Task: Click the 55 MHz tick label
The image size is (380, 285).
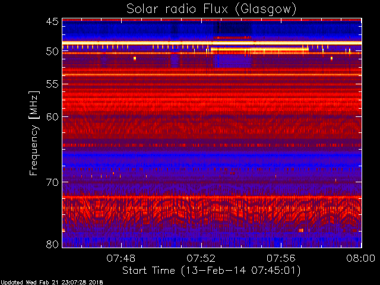Action: click(52, 84)
